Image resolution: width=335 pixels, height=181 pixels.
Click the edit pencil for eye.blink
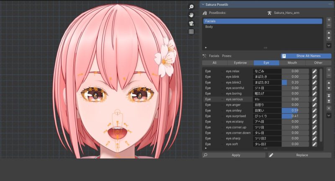tap(314, 77)
